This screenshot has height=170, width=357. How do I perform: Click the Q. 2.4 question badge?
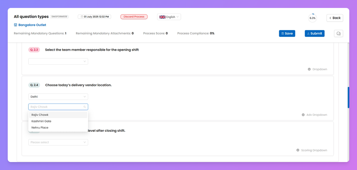(34, 85)
